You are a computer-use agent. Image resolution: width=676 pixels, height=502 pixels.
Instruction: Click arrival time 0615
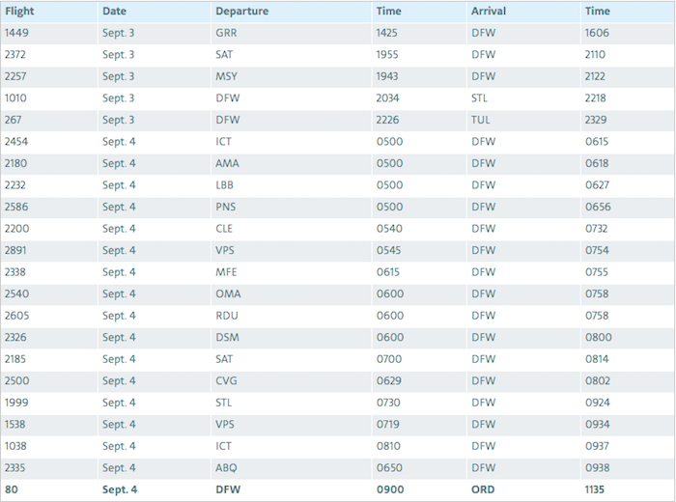pos(597,142)
